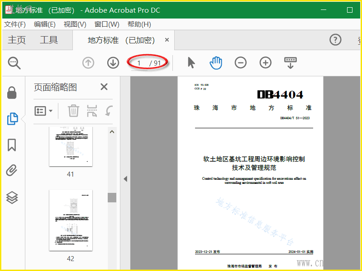The image size is (362, 271).
Task: Open the attachments paperclip panel
Action: click(12, 170)
